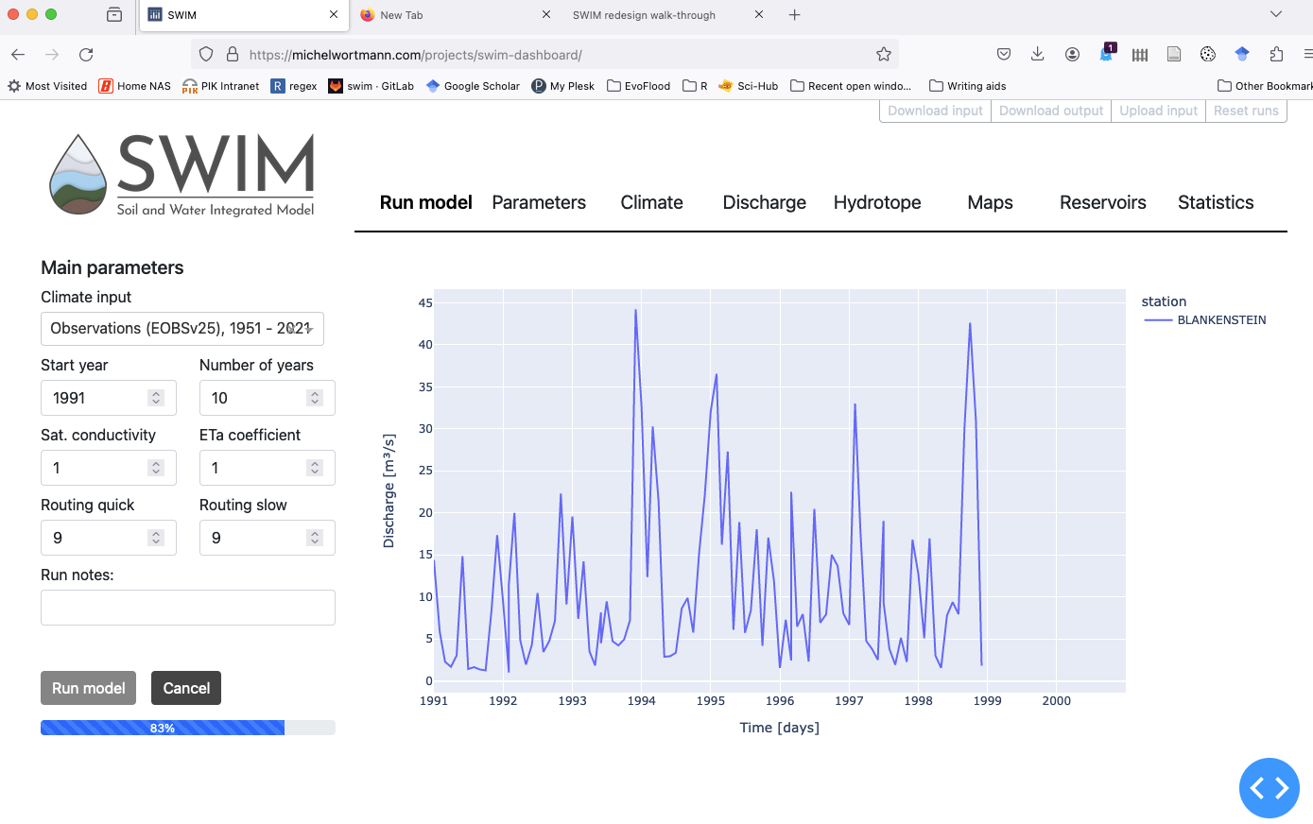The width and height of the screenshot is (1313, 824).
Task: Switch to SWIM redesign walk-through tab
Action: 668,15
